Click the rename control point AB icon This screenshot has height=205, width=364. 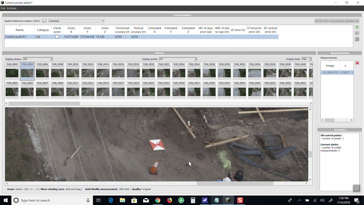(357, 39)
